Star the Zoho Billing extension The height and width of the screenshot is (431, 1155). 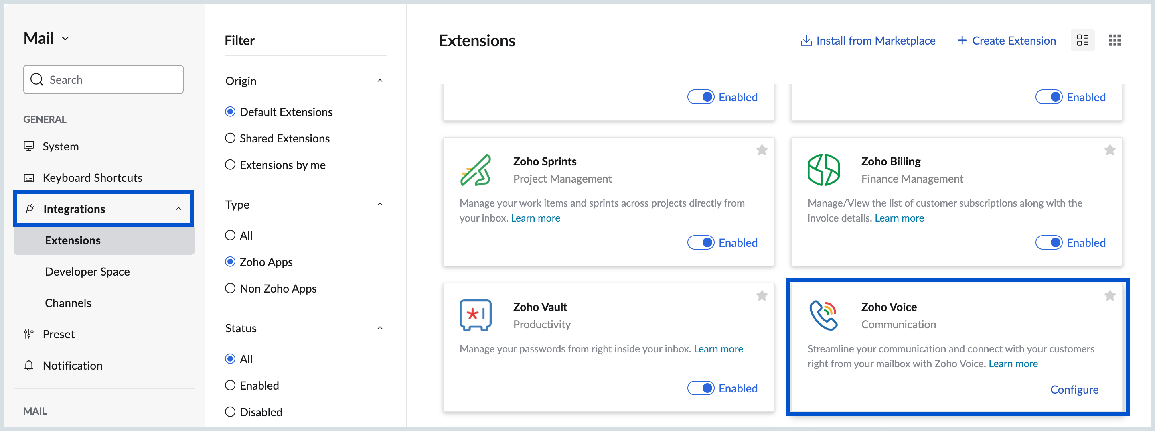1109,150
